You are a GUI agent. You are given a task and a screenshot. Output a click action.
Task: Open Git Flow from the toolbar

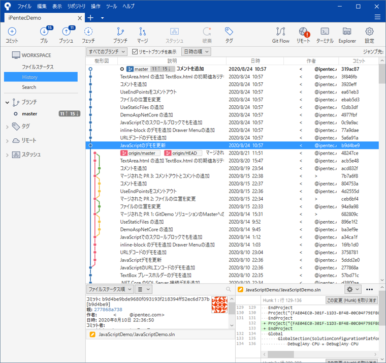(281, 35)
